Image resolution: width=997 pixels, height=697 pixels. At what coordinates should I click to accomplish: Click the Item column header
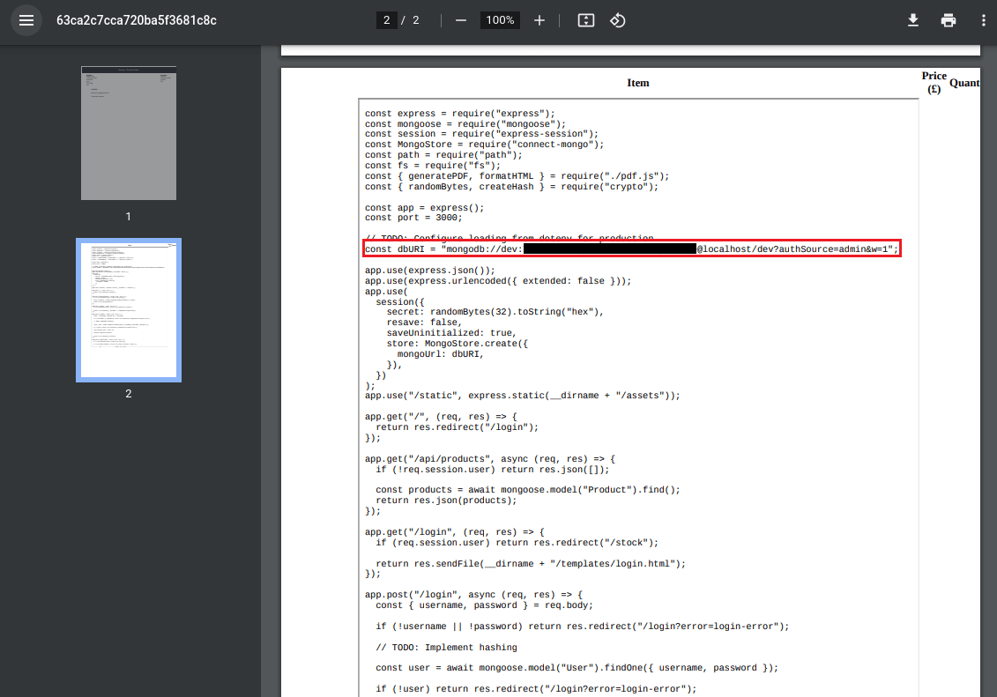(637, 83)
